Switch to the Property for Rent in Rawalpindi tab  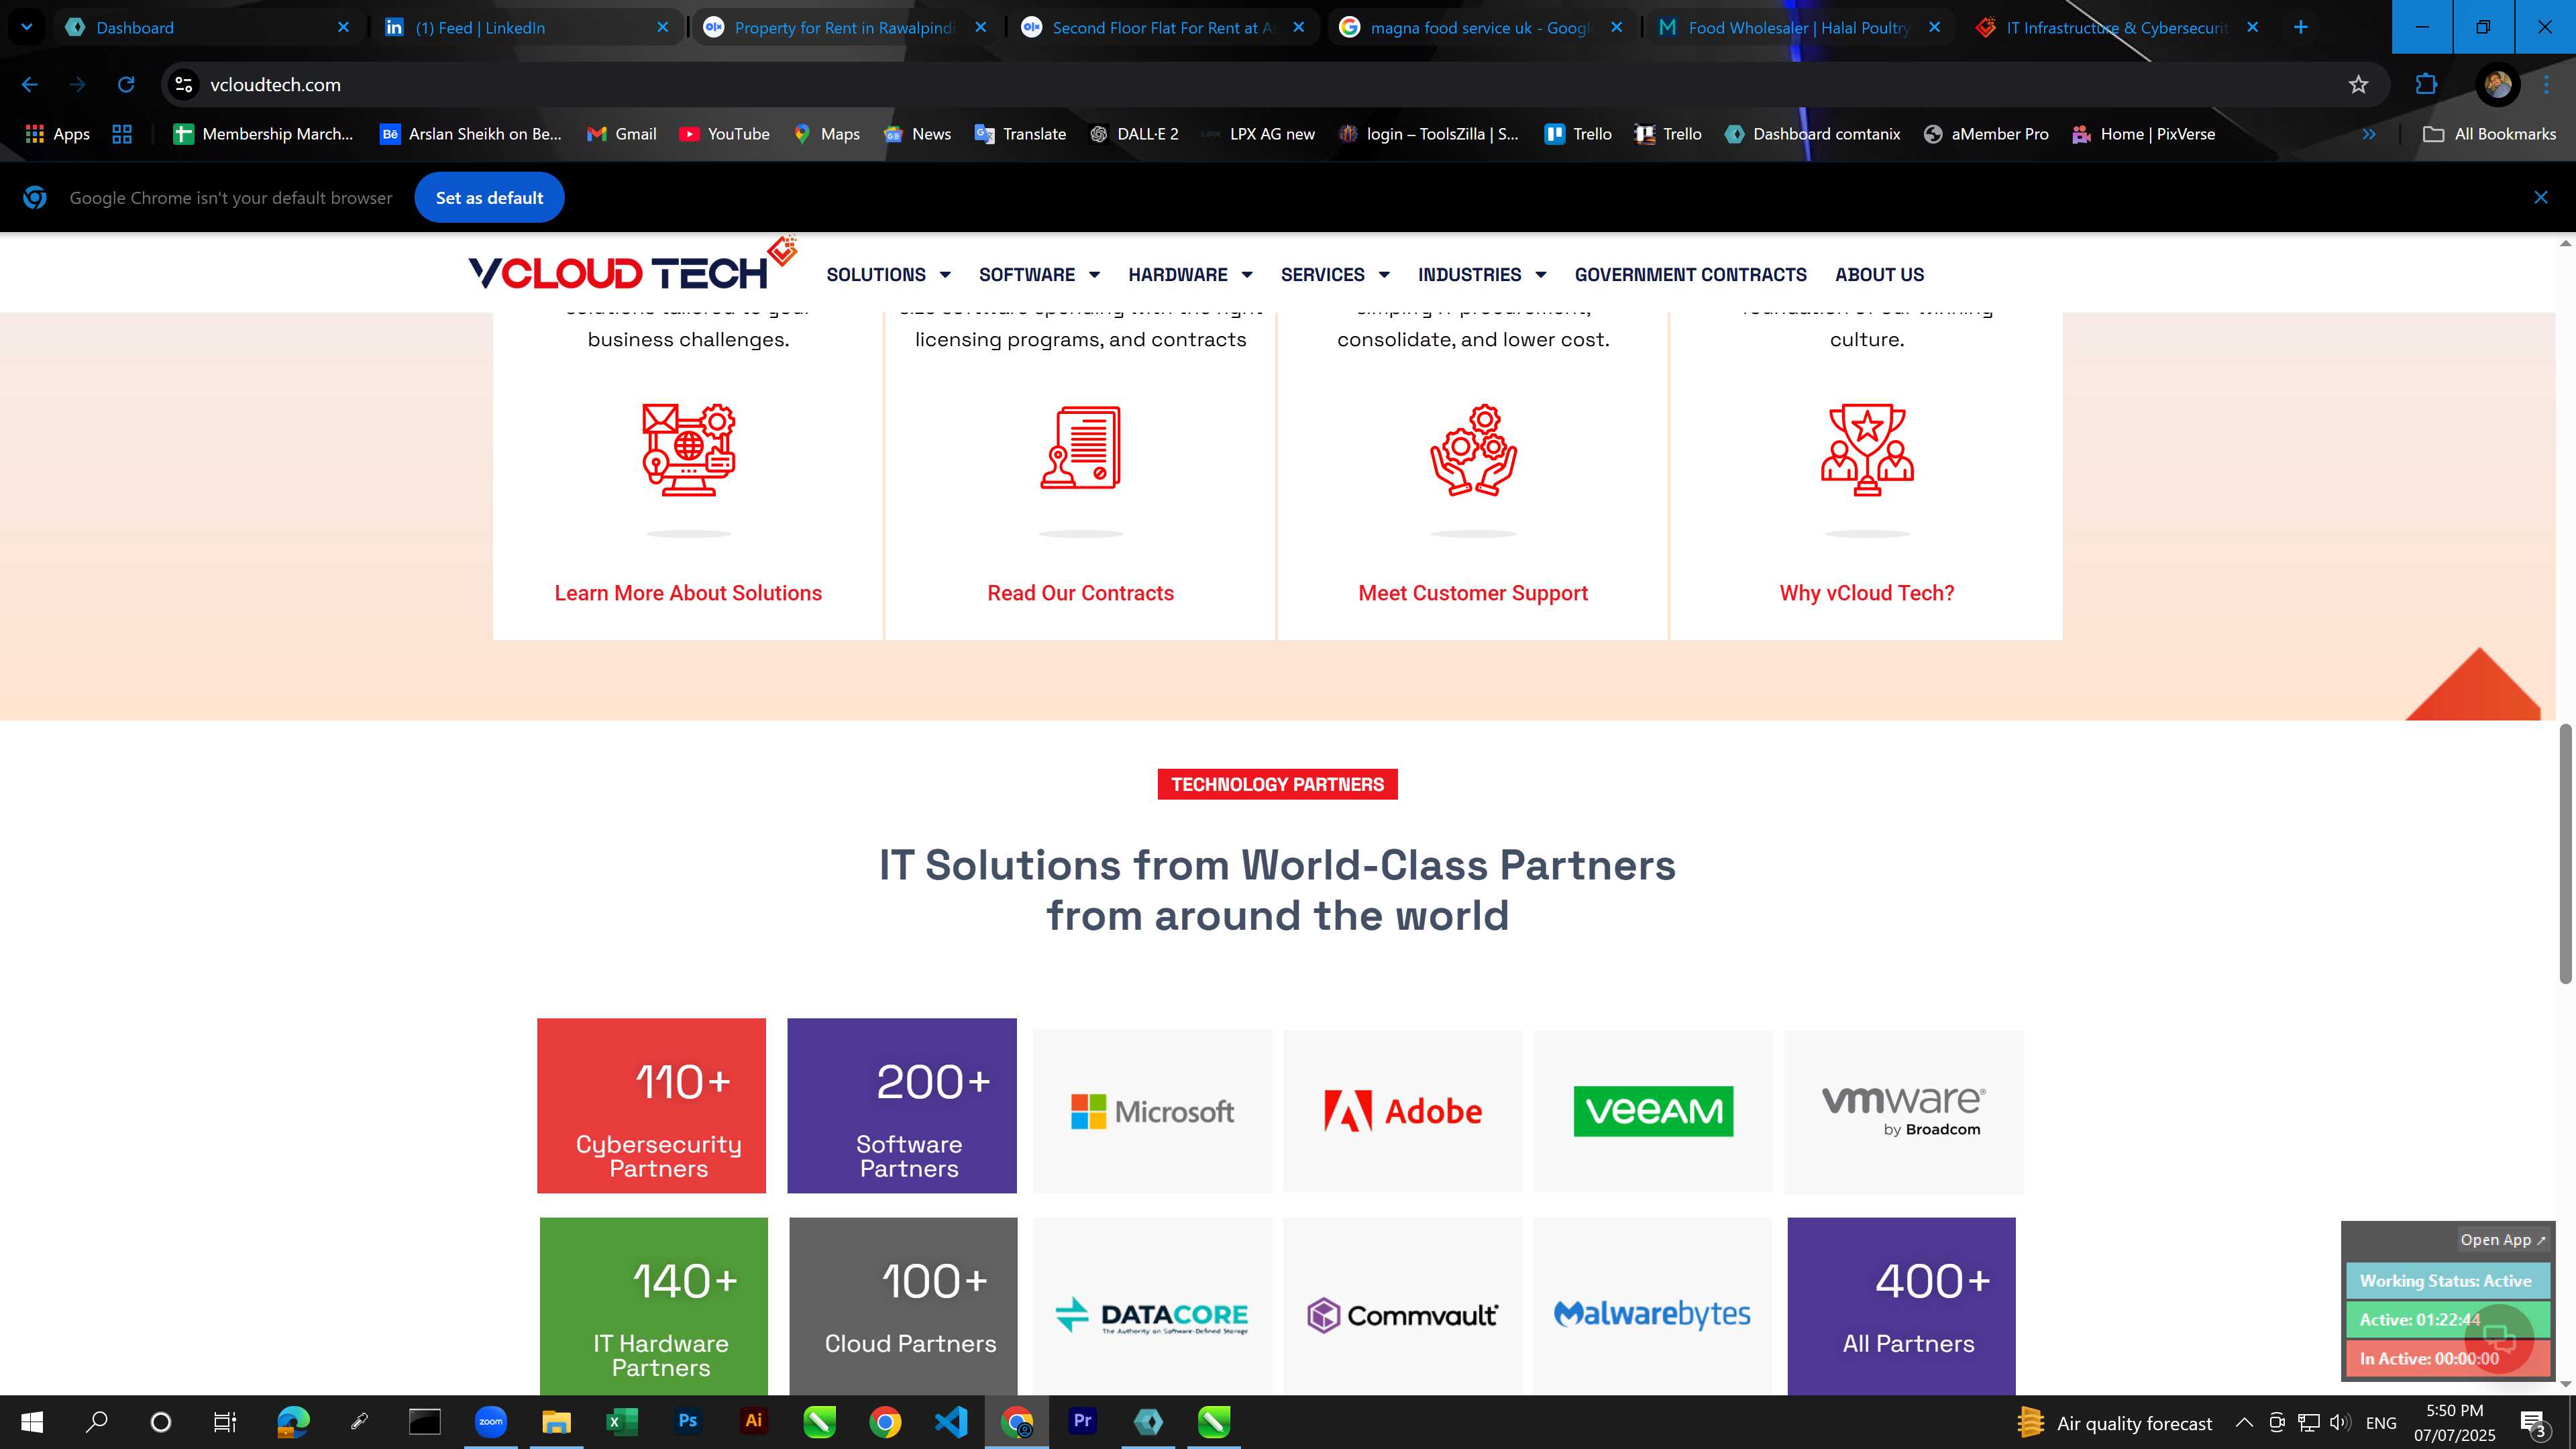pos(845,27)
